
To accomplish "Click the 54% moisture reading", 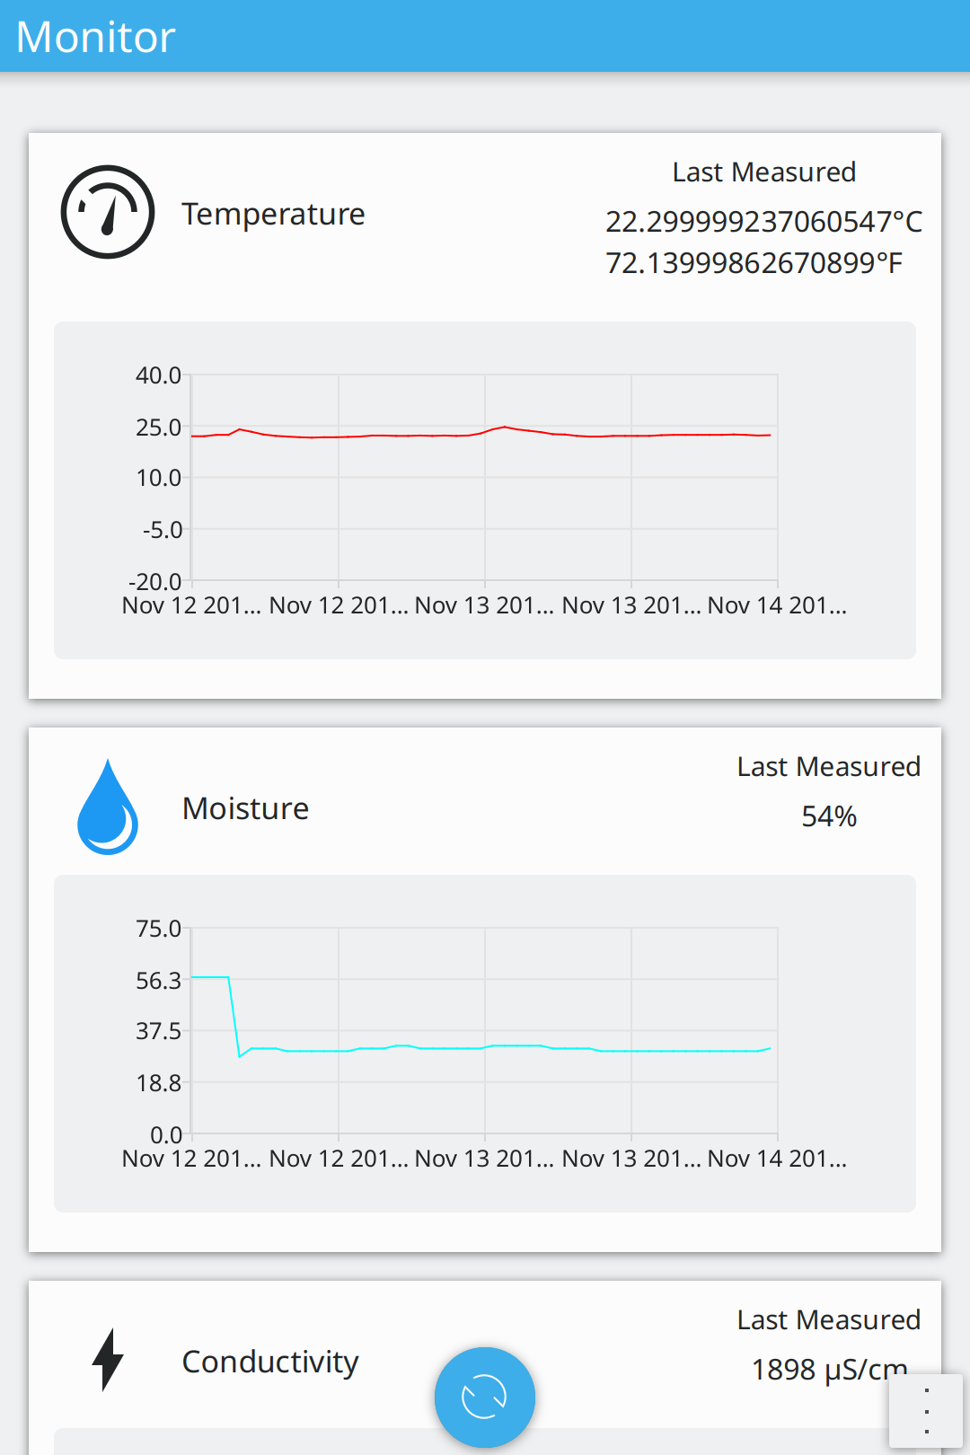I will 828,816.
